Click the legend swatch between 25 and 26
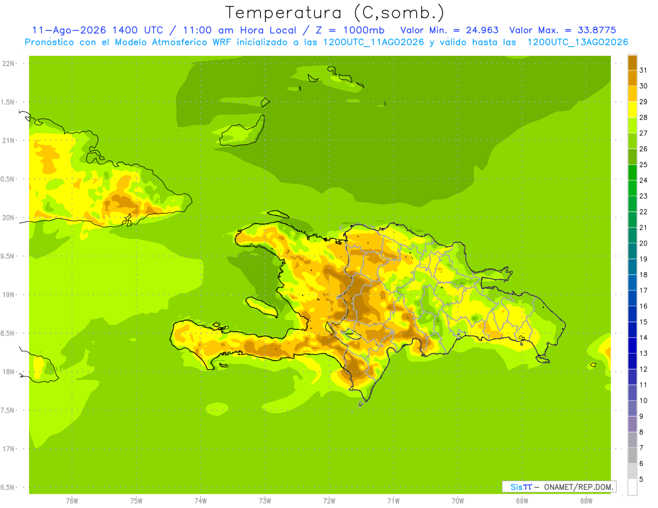Viewport: 658px width, 508px height. click(x=632, y=157)
